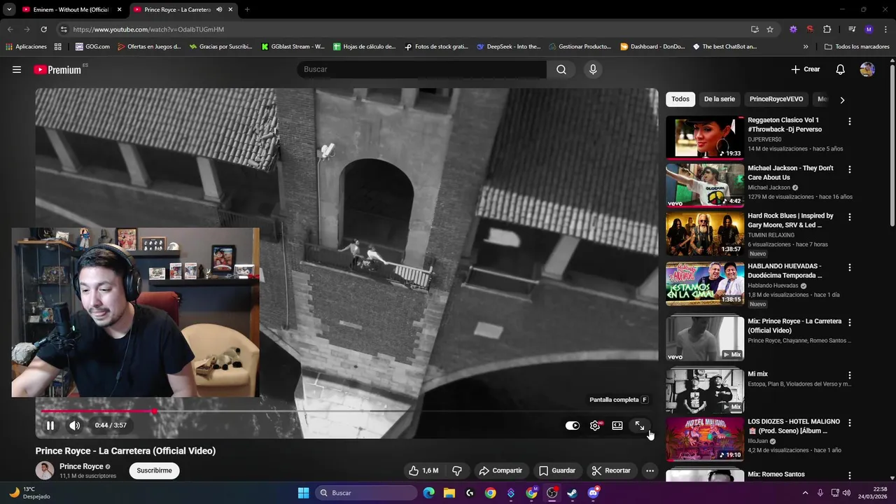Open Discord from taskbar

(x=593, y=493)
